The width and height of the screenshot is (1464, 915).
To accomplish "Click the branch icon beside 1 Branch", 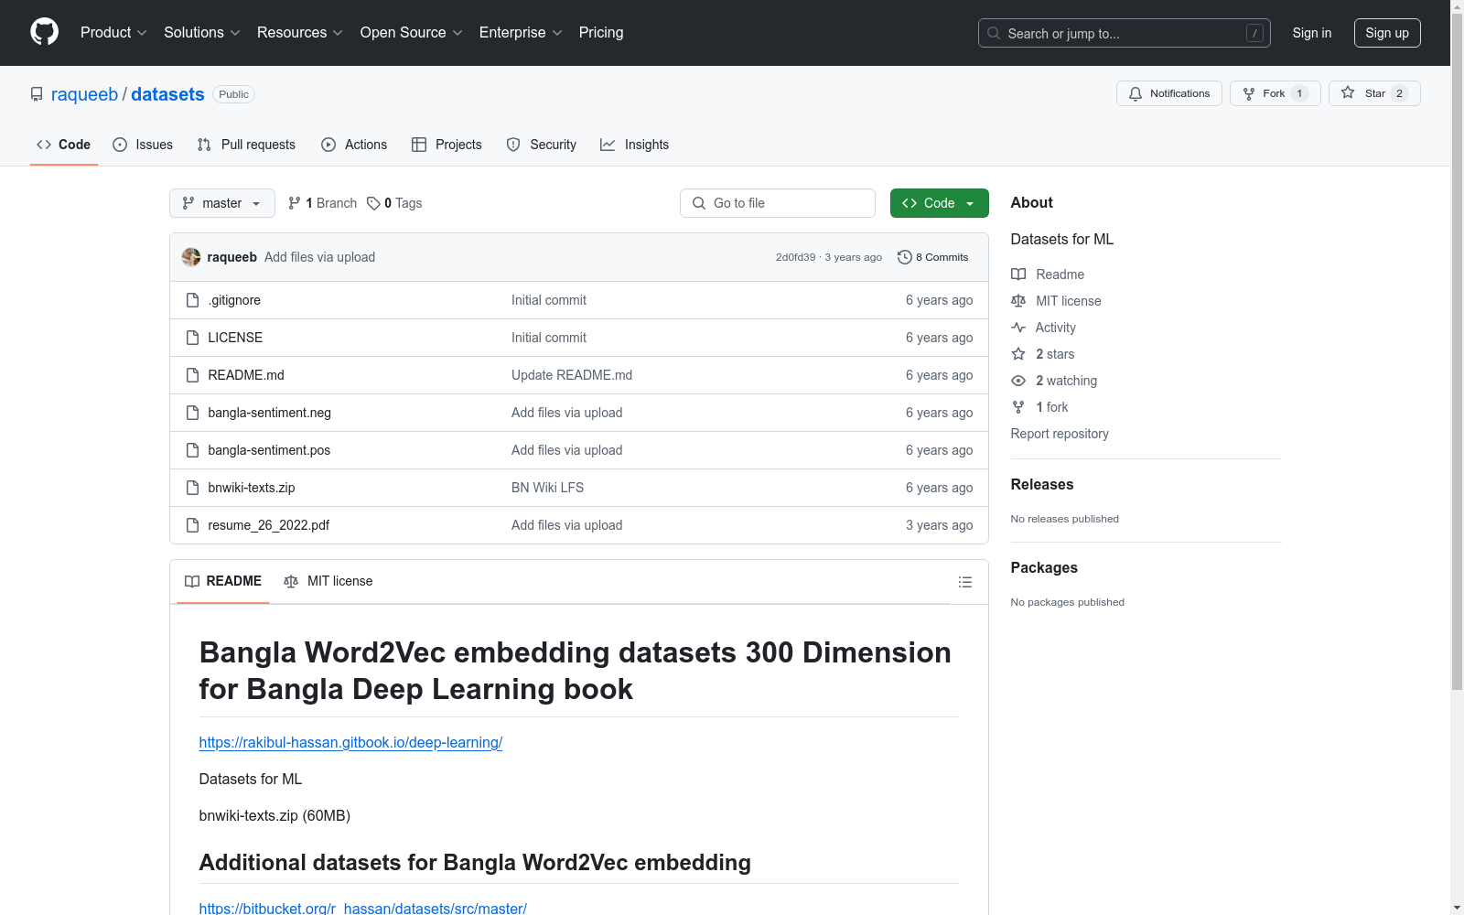I will (295, 203).
